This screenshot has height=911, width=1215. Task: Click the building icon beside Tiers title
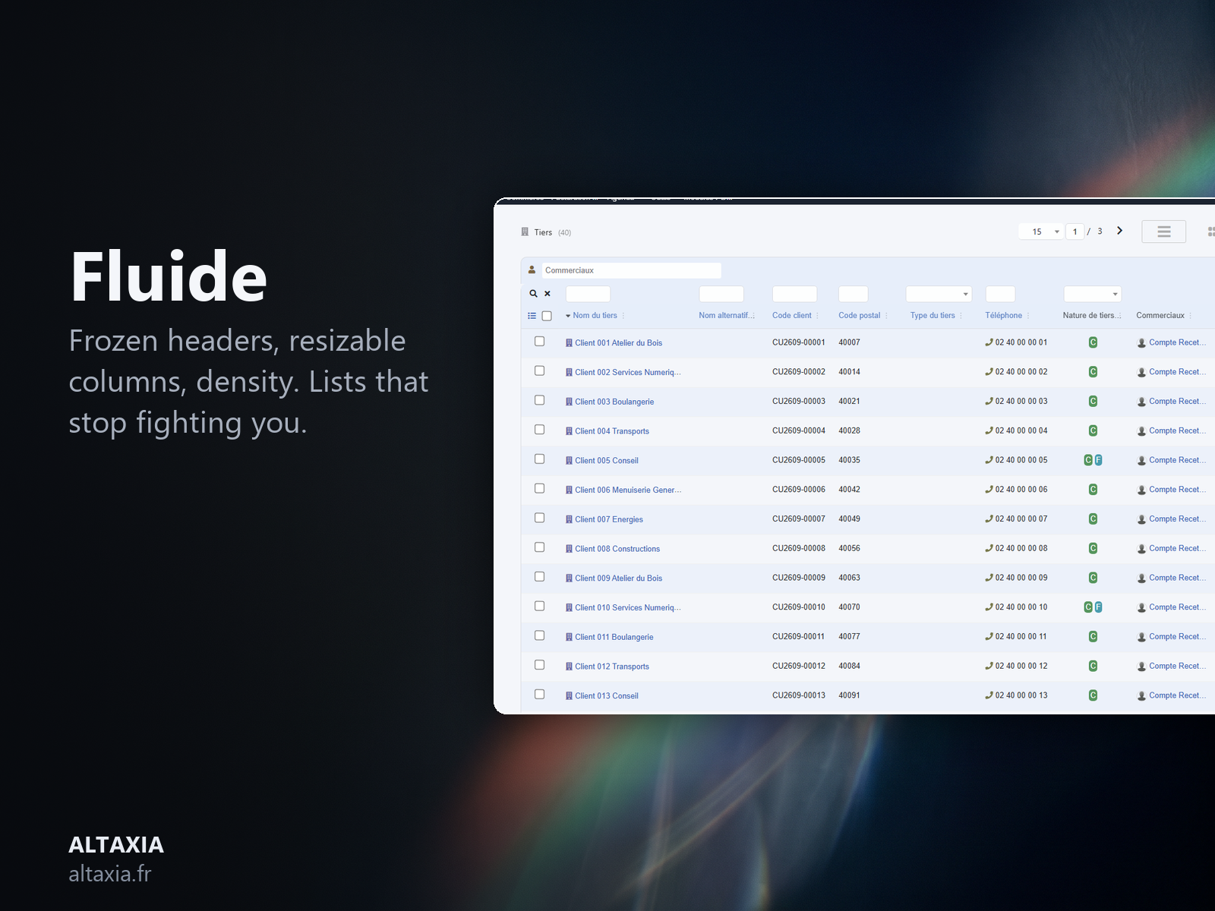(x=525, y=232)
